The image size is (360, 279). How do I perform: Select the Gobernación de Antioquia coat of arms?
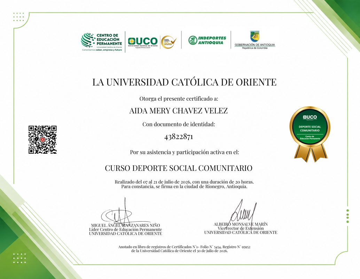pyautogui.click(x=255, y=36)
